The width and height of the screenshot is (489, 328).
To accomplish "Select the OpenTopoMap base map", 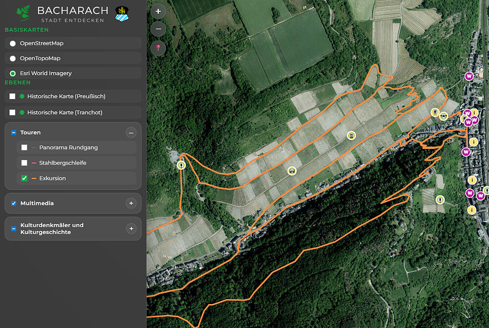I will pyautogui.click(x=13, y=59).
